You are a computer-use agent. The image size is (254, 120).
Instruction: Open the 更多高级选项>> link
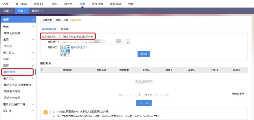click(x=79, y=48)
